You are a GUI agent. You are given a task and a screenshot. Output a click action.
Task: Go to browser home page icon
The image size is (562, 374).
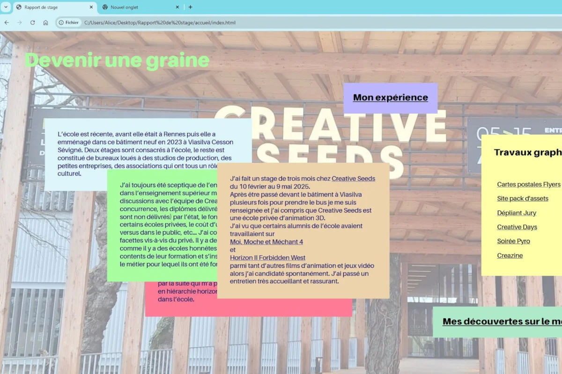click(x=45, y=22)
